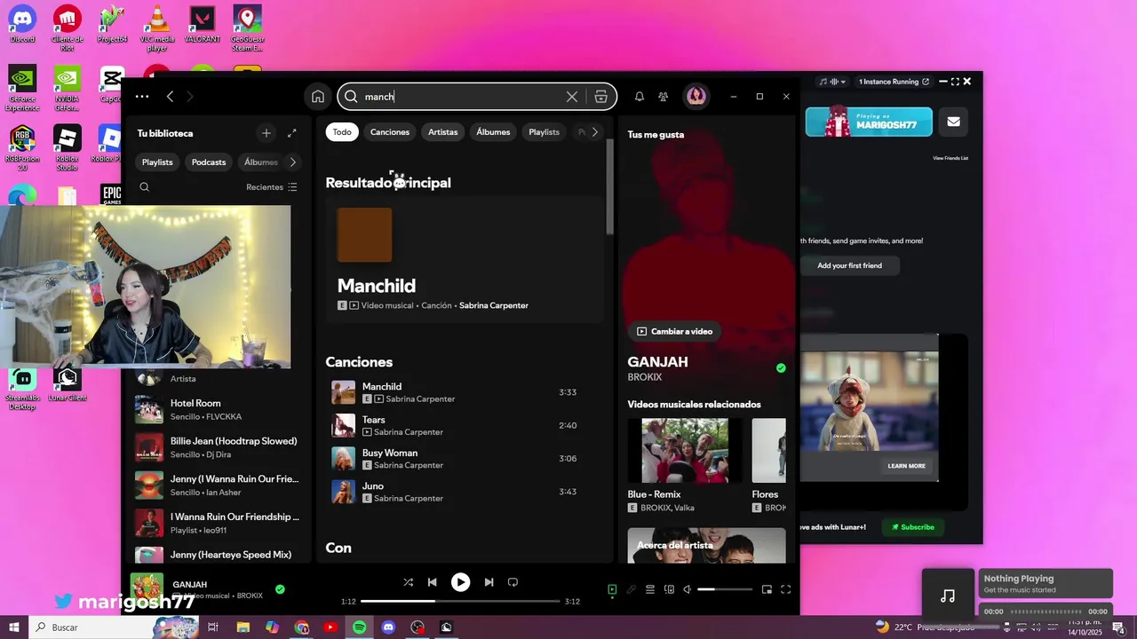The image size is (1137, 639).
Task: Toggle green checkmark in Now Playing panel
Action: point(781,367)
